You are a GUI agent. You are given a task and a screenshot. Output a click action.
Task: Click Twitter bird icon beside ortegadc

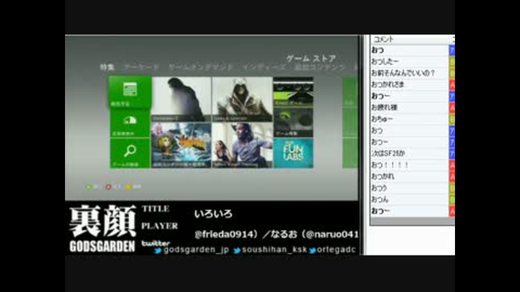click(x=313, y=250)
